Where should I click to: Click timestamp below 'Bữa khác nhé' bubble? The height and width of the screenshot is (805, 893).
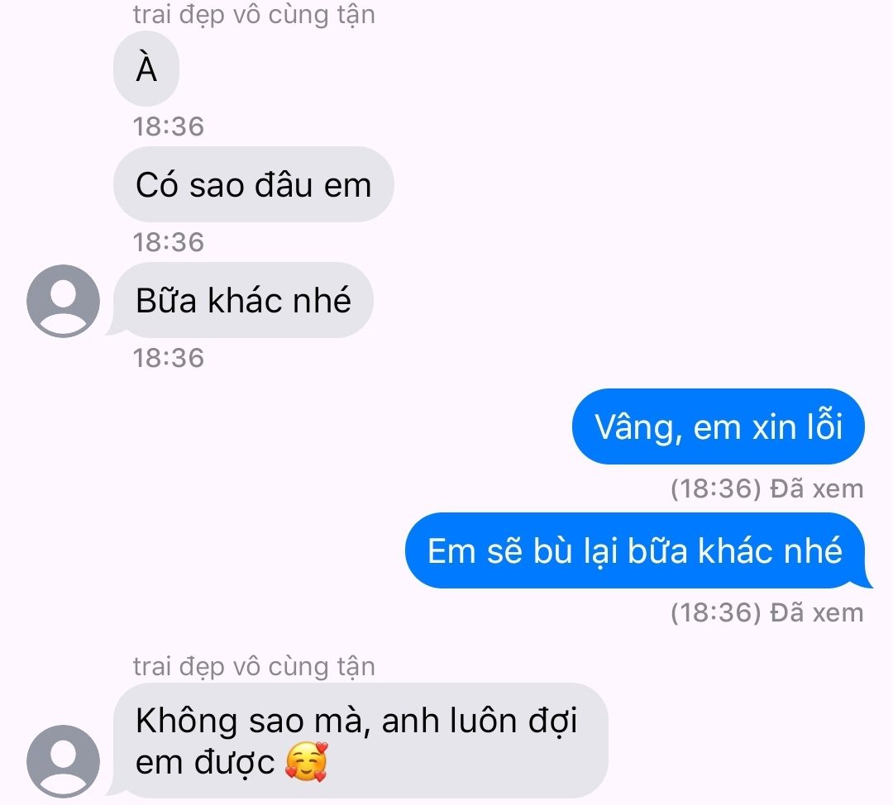click(x=169, y=358)
